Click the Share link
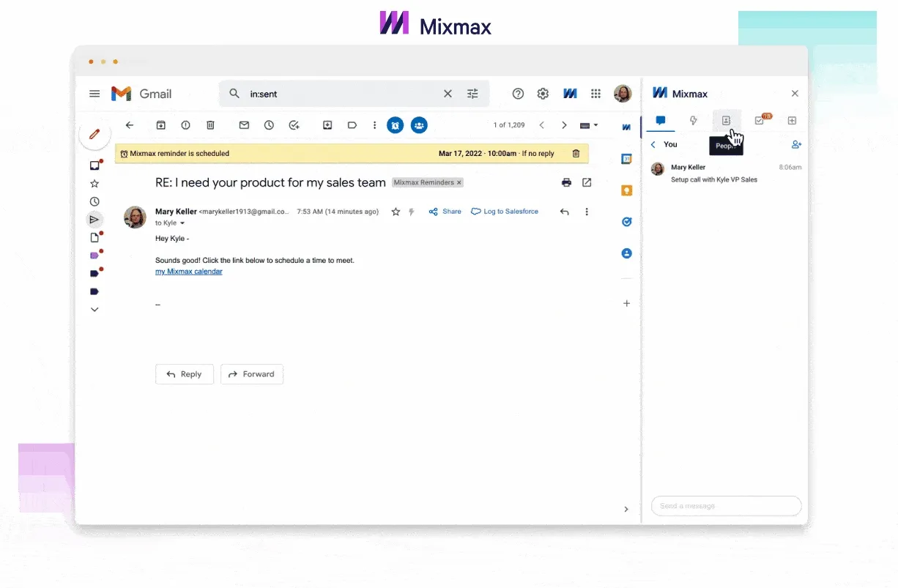Image resolution: width=898 pixels, height=588 pixels. 445,212
